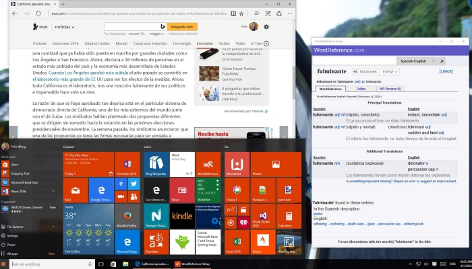Launch the Google Voice tile
The height and width of the screenshot is (269, 472).
coord(101,190)
